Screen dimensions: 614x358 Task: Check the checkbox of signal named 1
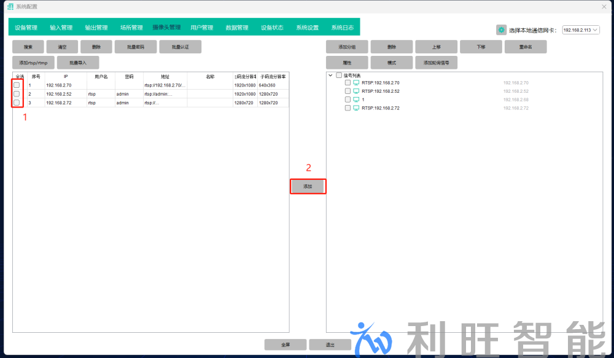[348, 99]
